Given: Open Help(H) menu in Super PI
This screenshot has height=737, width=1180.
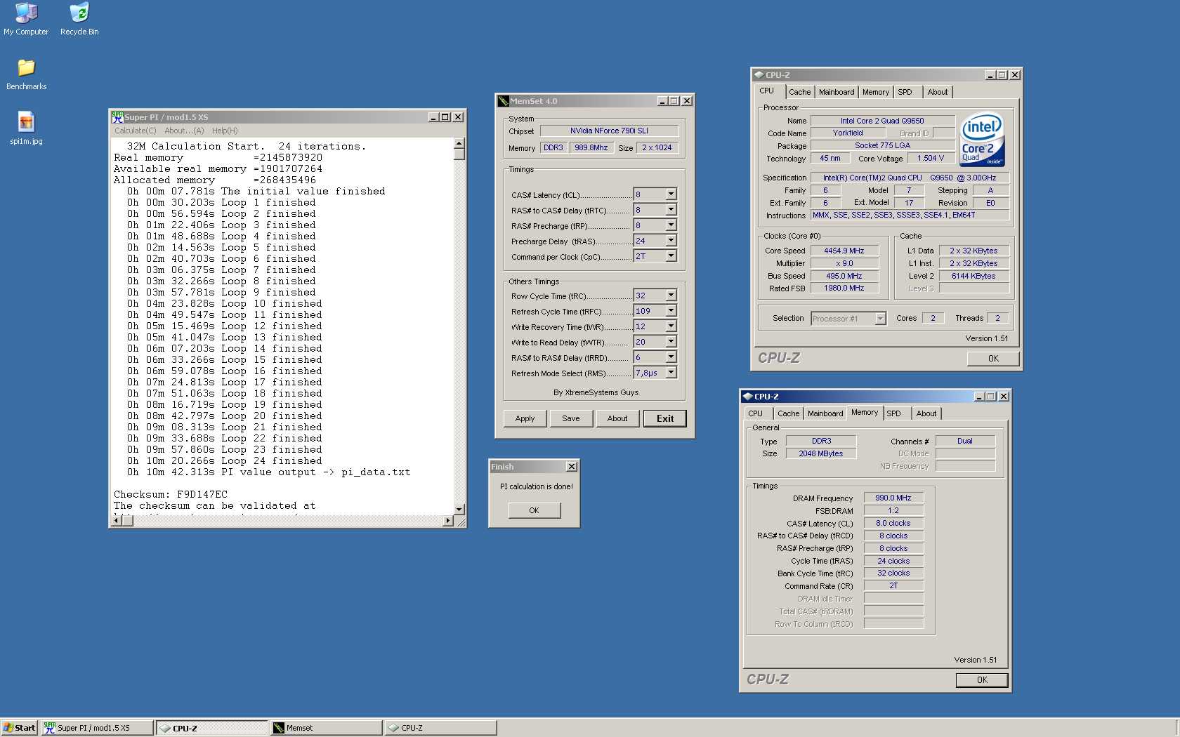Looking at the screenshot, I should pyautogui.click(x=225, y=131).
